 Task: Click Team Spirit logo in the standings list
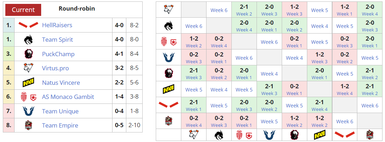(28, 40)
